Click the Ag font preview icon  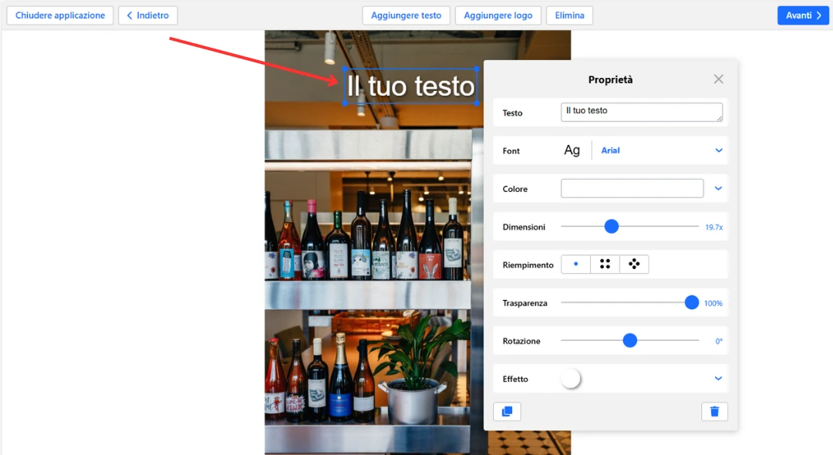(572, 150)
